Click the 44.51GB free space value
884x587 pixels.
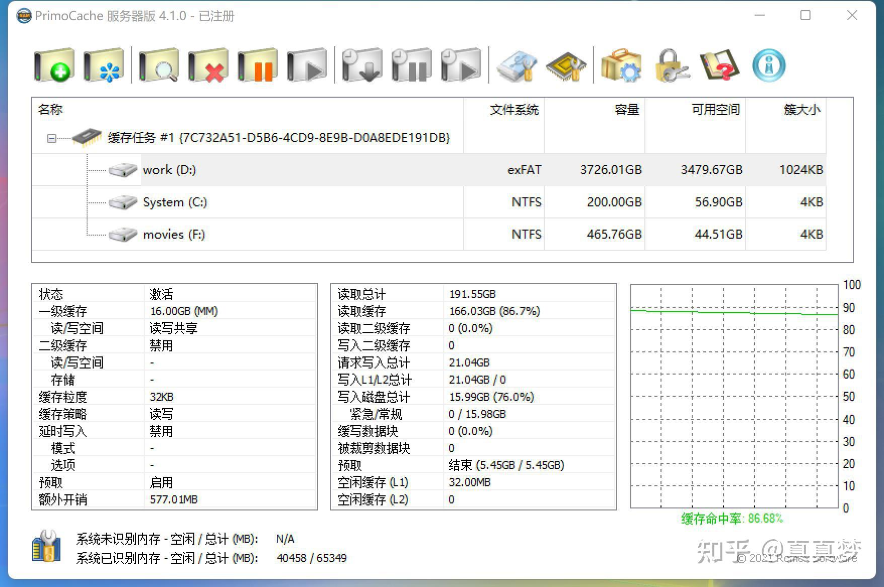(x=718, y=234)
